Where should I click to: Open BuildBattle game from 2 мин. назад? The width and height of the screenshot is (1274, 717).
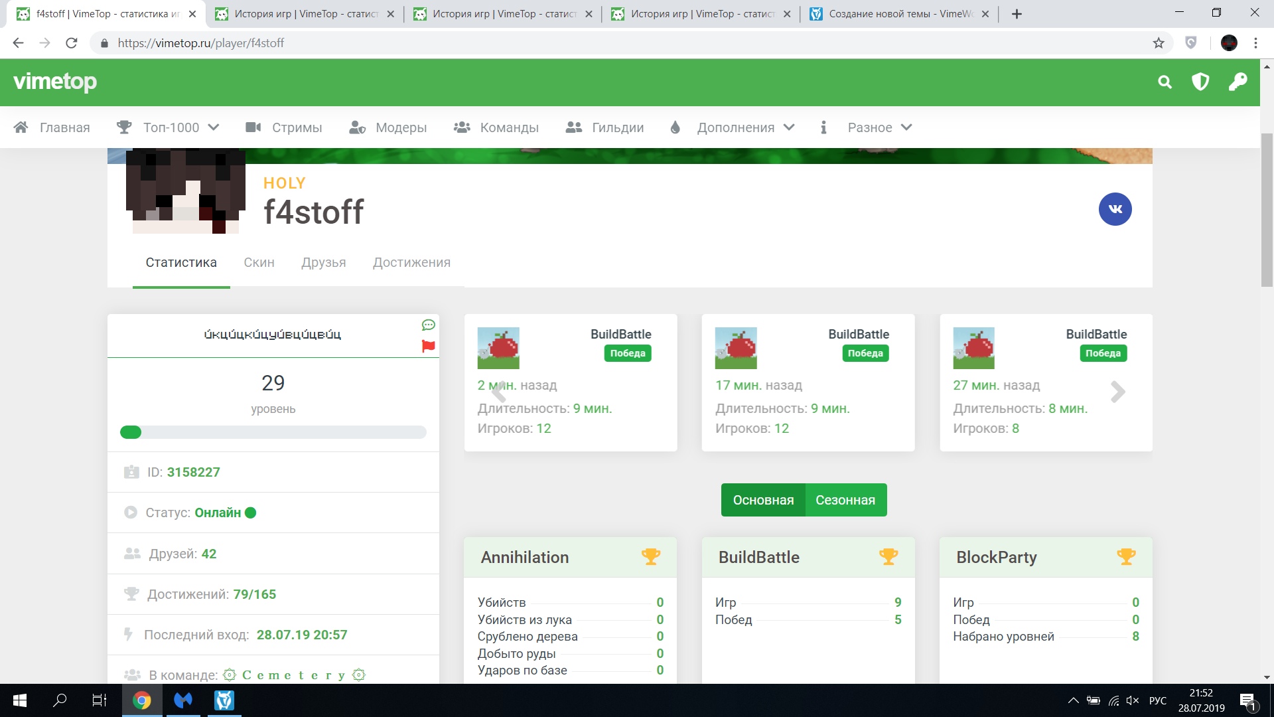click(571, 383)
